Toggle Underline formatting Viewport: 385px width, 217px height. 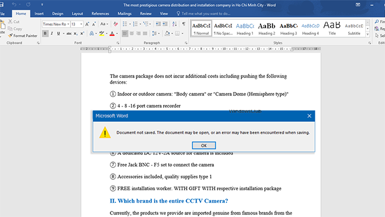pos(58,33)
